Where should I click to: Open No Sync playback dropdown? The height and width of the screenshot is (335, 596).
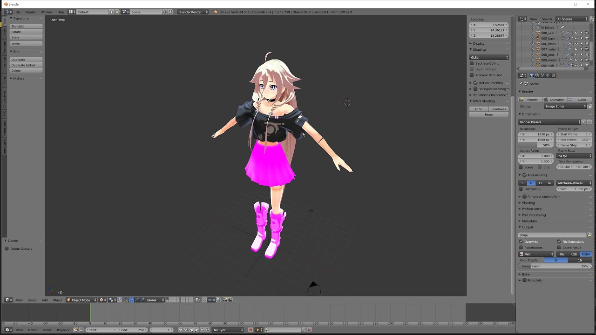click(228, 330)
